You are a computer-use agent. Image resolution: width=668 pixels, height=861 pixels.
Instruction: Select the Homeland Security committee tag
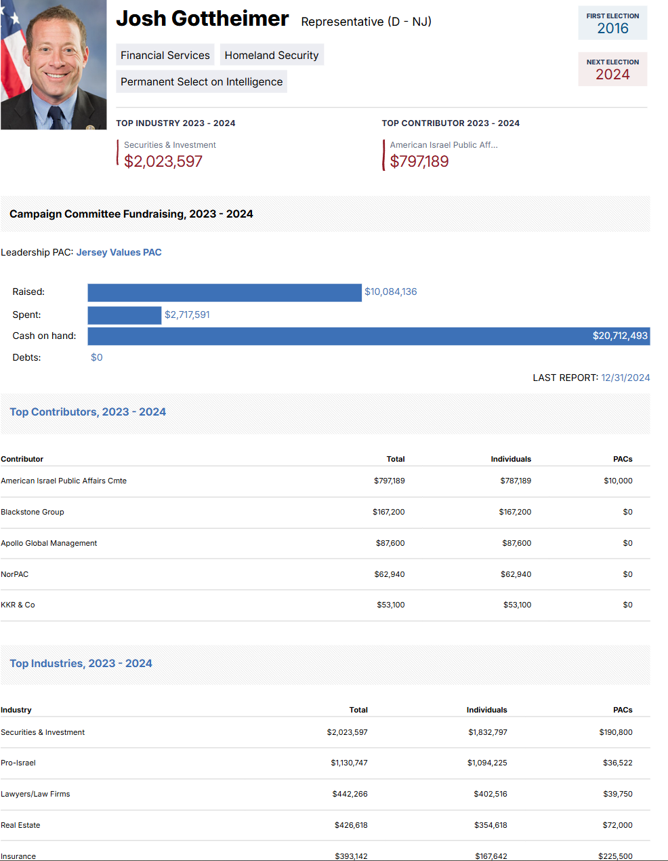[x=272, y=56]
